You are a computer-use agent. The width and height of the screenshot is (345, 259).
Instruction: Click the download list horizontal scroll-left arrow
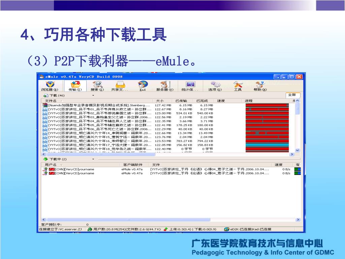click(x=43, y=154)
